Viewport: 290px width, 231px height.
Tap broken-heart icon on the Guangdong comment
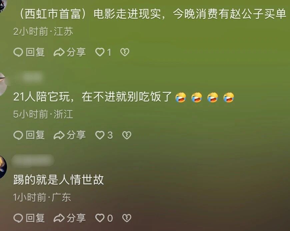click(x=127, y=218)
